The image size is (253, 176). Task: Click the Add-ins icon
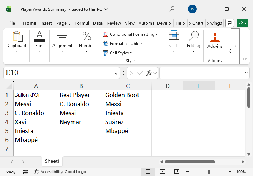[215, 41]
